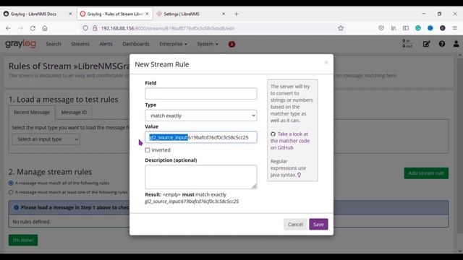Click into the Field input box
The height and width of the screenshot is (260, 463).
click(x=201, y=94)
